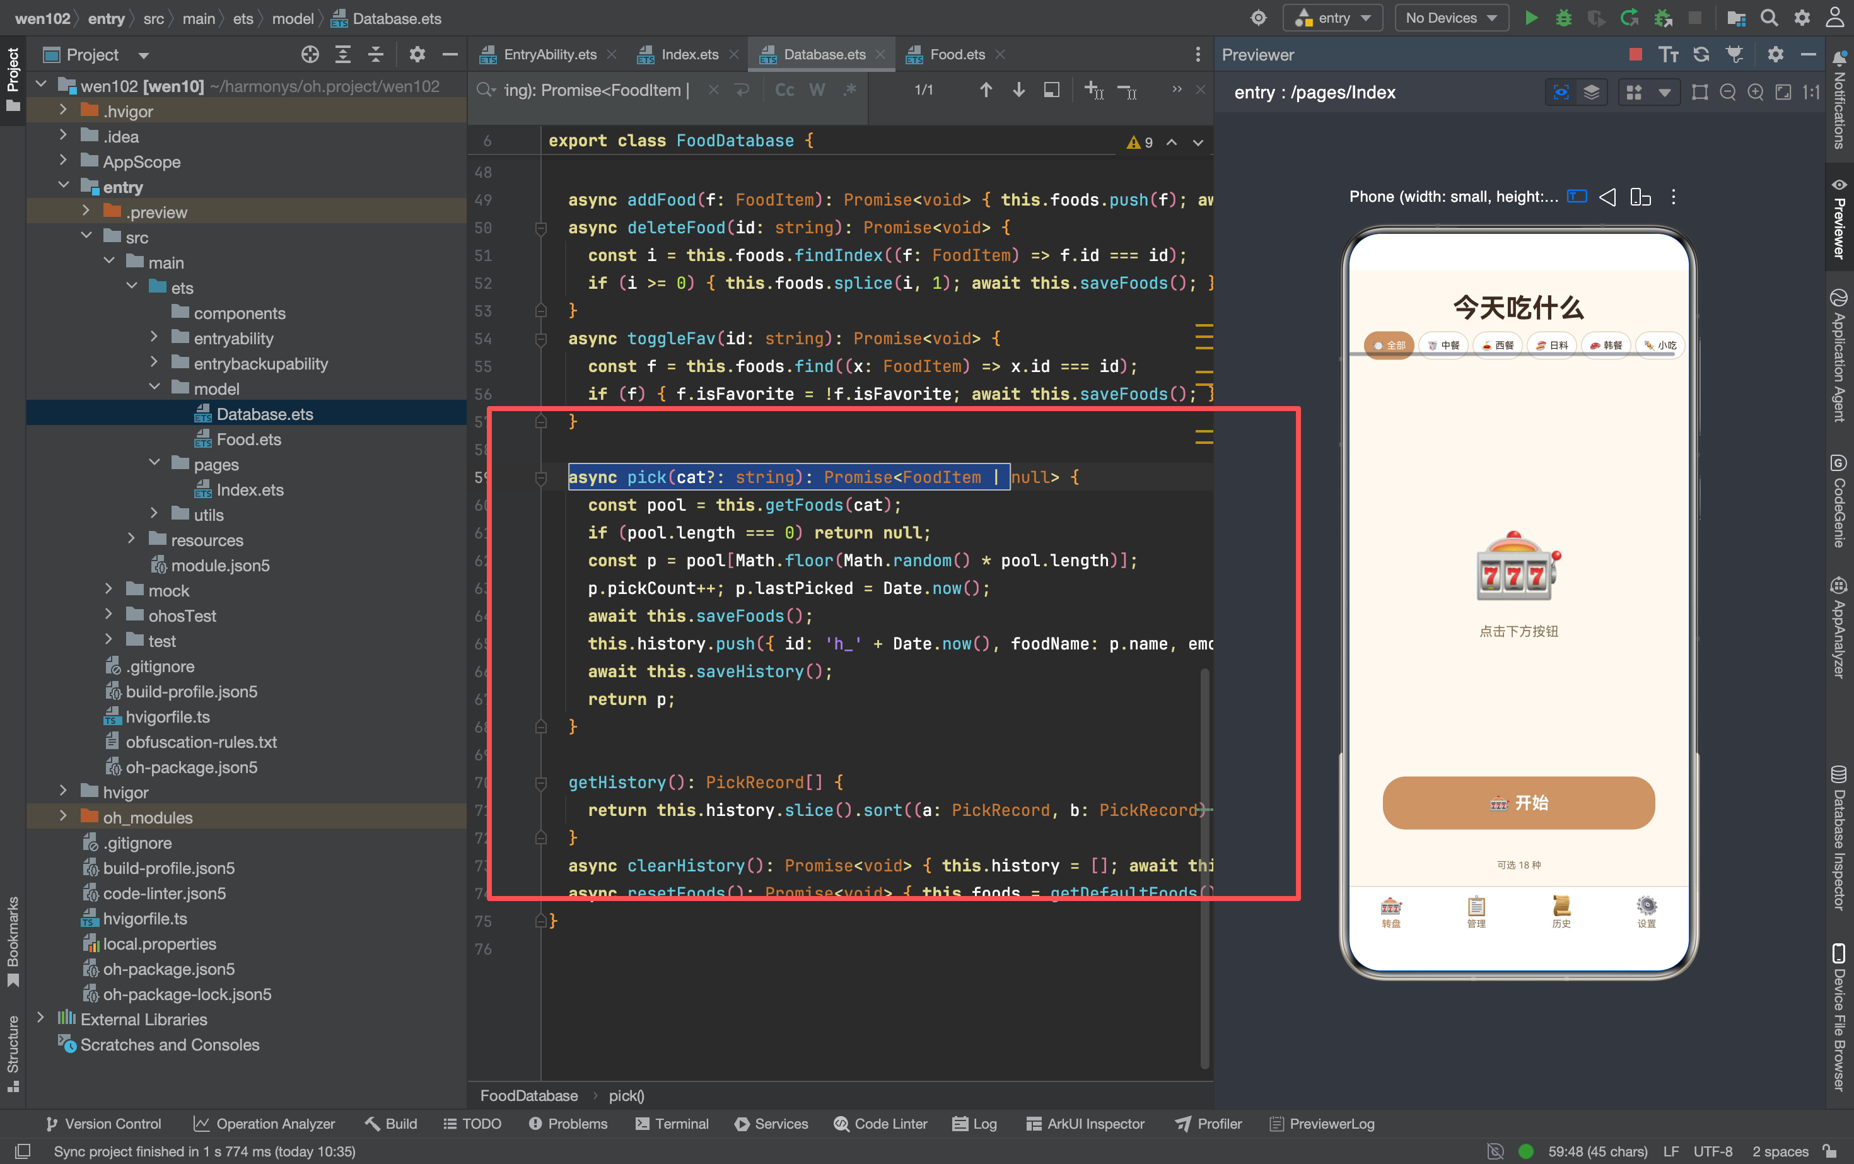Open IDE settings gear in top toolbar

coord(1802,18)
